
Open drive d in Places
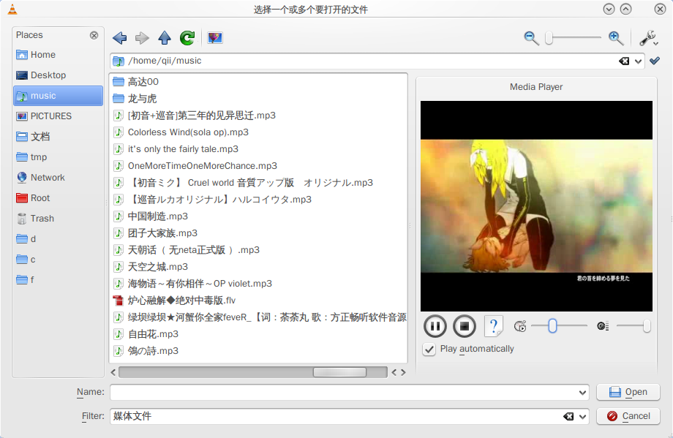click(x=58, y=239)
